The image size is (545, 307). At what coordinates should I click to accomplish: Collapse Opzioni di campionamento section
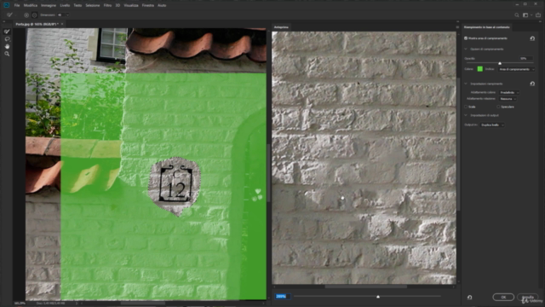466,49
